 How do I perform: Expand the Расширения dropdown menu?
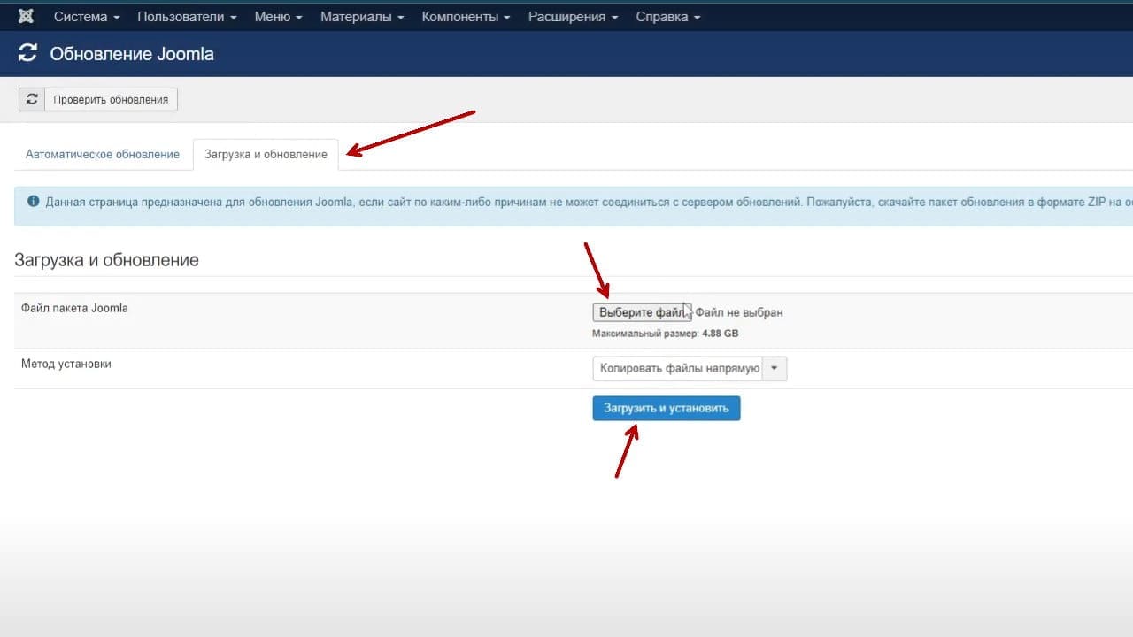(x=573, y=17)
